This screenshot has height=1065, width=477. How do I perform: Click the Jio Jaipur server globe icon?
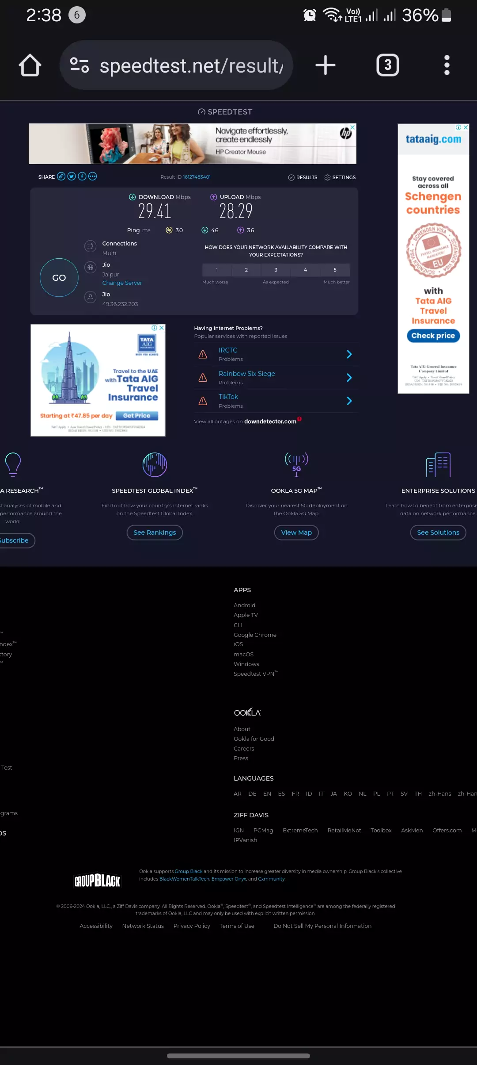click(90, 268)
